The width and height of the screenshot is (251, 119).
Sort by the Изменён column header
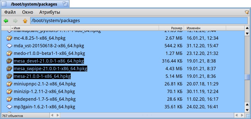pos(205,28)
